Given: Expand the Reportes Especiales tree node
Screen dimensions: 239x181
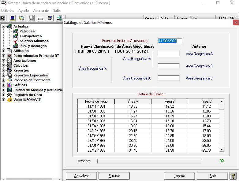Looking at the screenshot, I should pyautogui.click(x=3, y=75).
